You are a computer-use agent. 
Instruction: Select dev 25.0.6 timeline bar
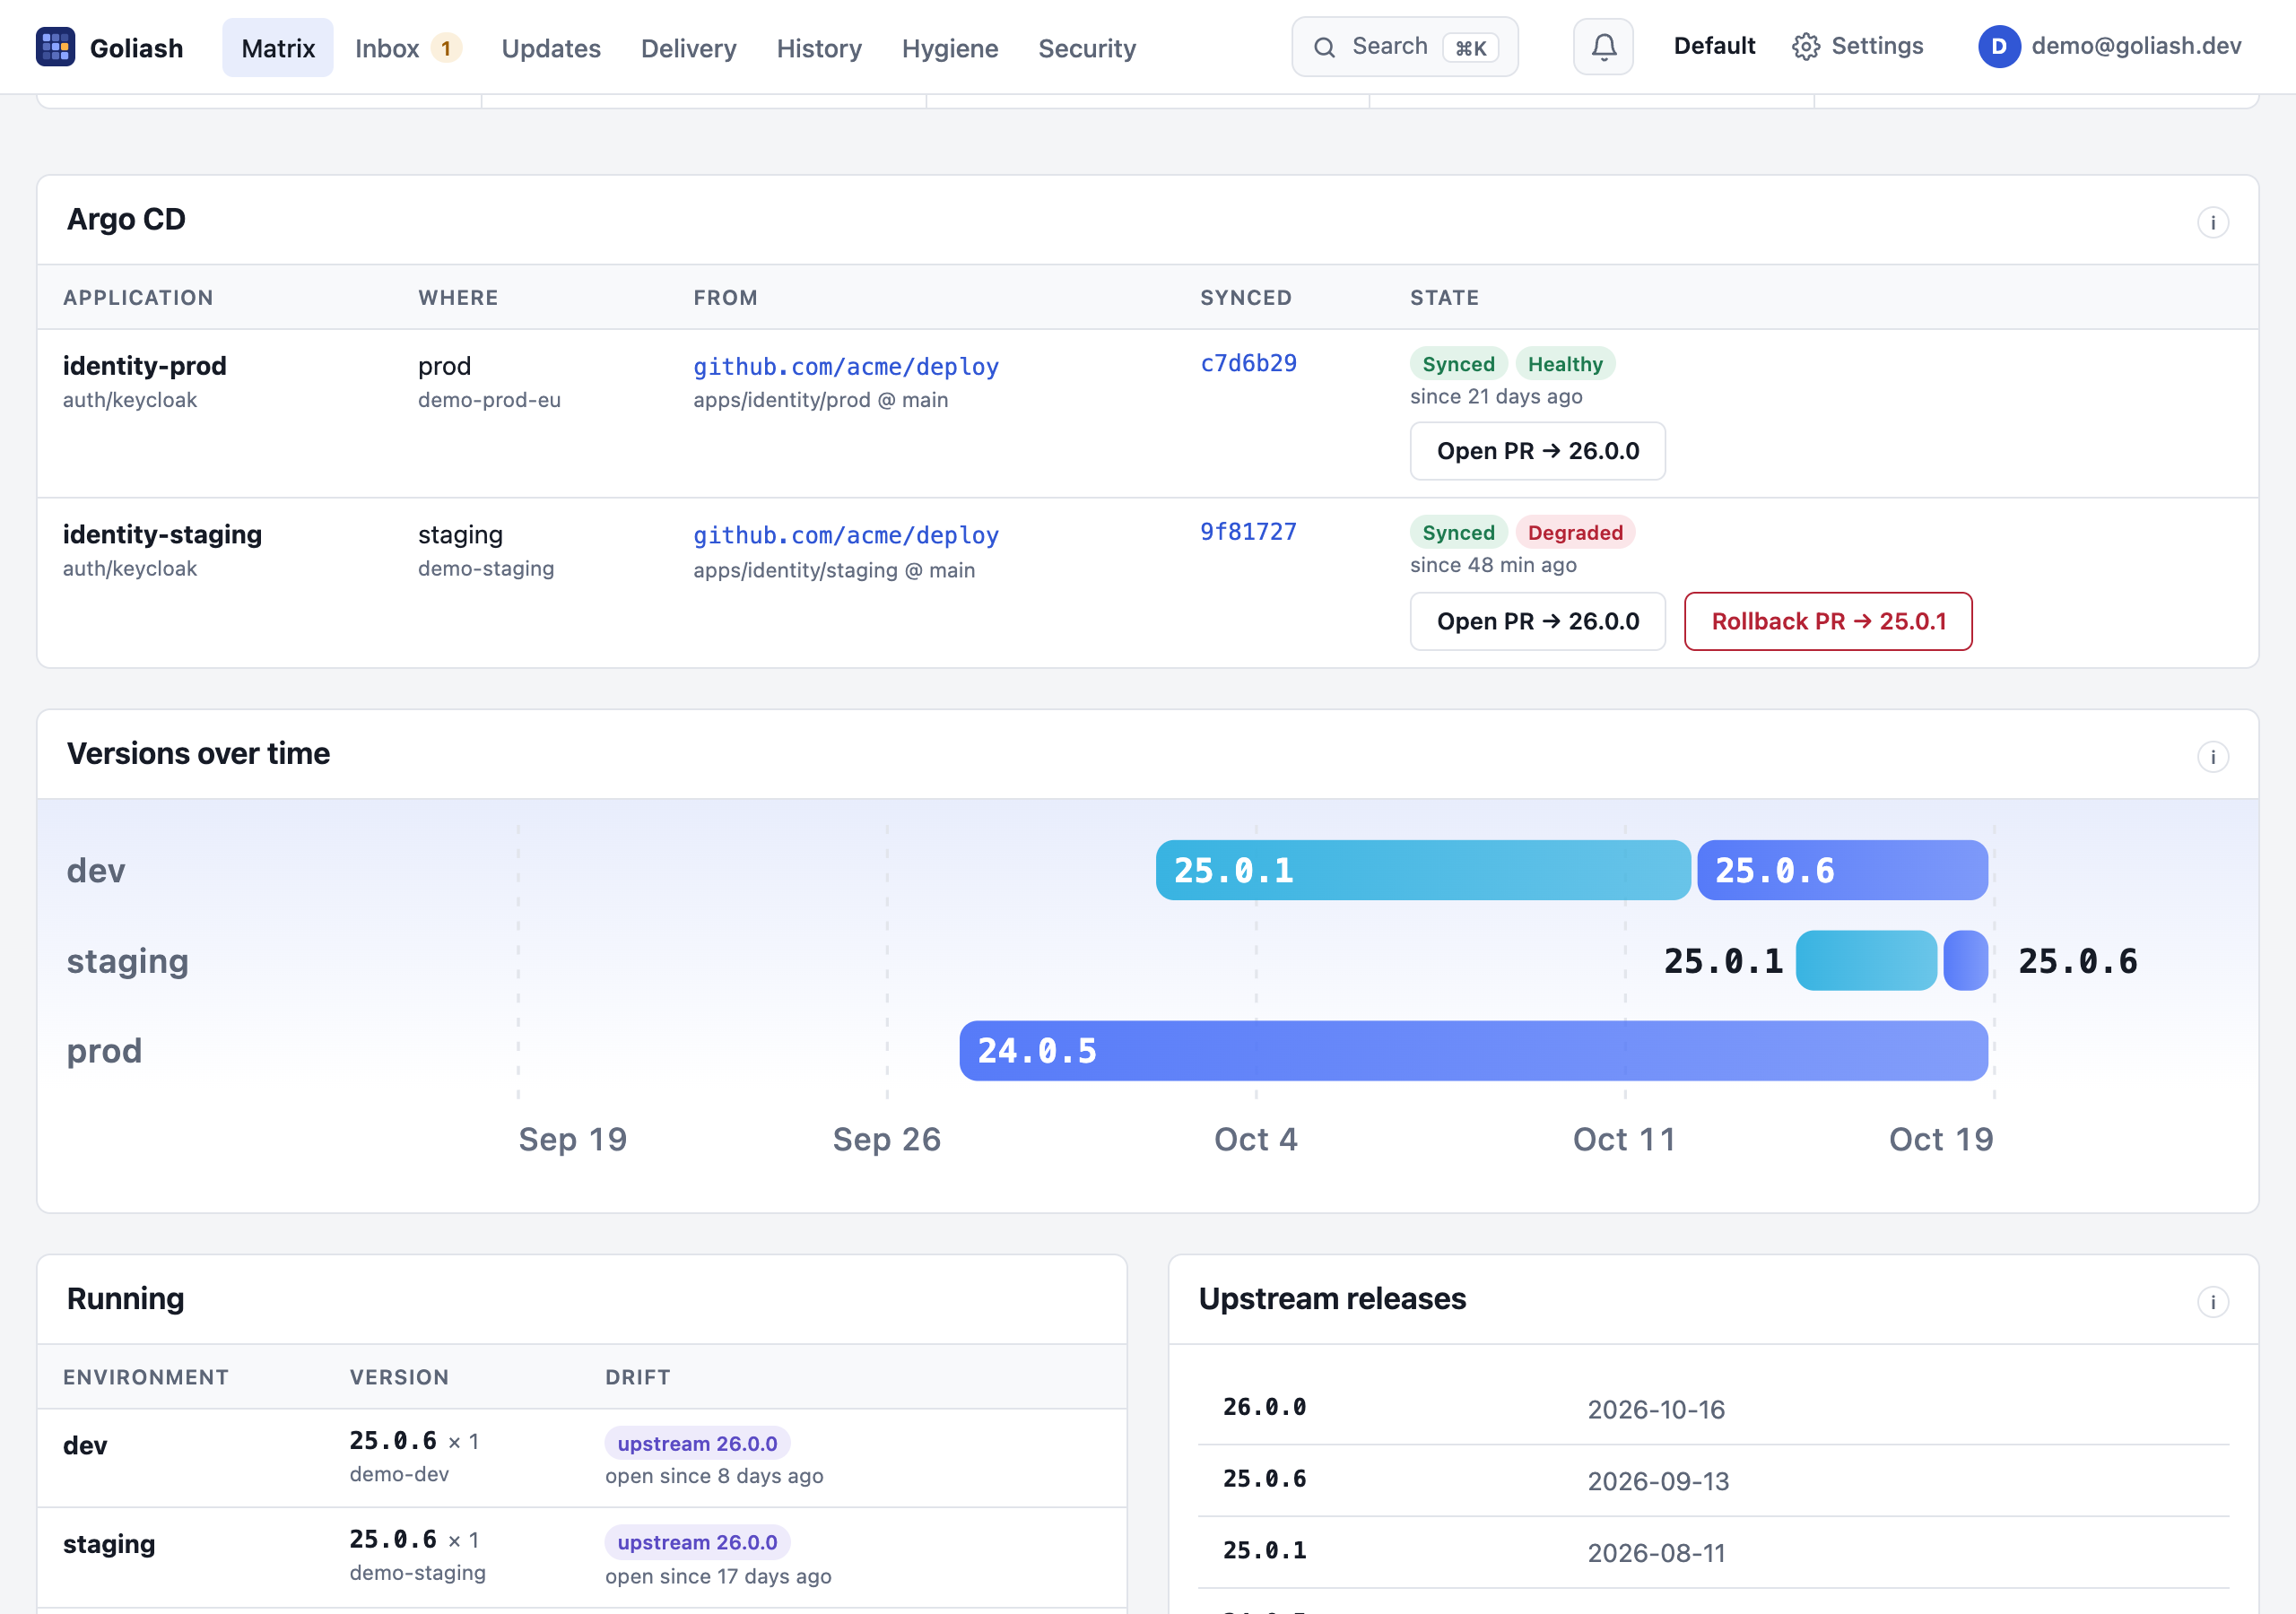(1842, 870)
